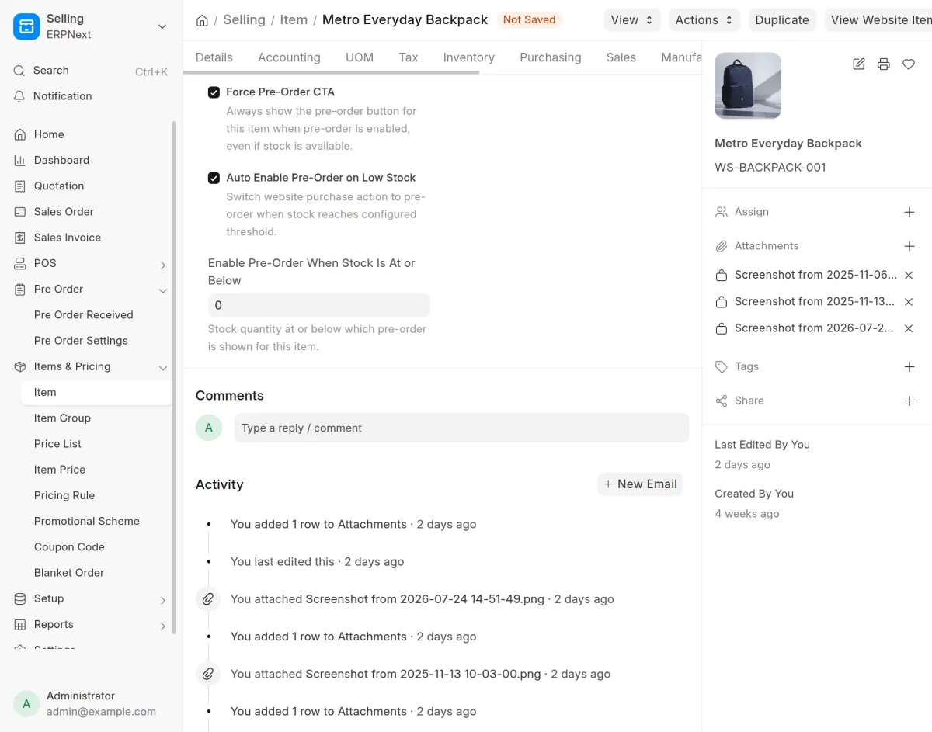Open Screenshot from 2025-11-13 10-03-00.png link

pos(423,674)
